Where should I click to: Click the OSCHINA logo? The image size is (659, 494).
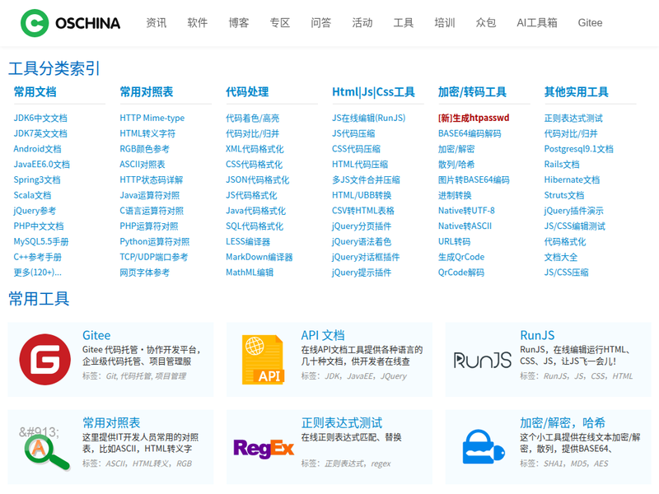point(70,23)
